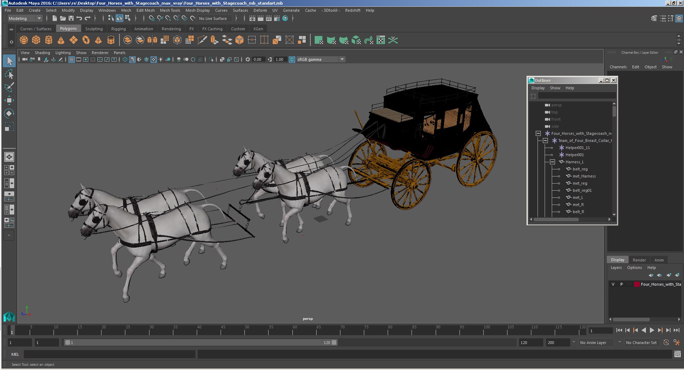Toggle V visibility for Four_Horses layer
The width and height of the screenshot is (684, 370).
pos(613,284)
